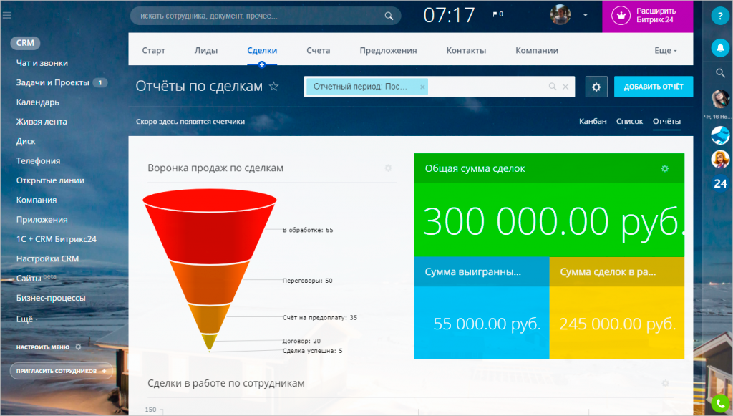
Task: Open Календарь in sidebar
Action: tap(38, 102)
